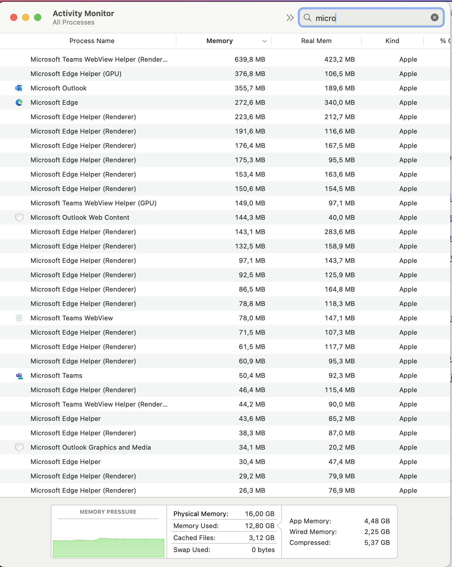Click the Wired Memory 2,25 GB value
Viewport: 452px width, 567px height.
pos(377,532)
